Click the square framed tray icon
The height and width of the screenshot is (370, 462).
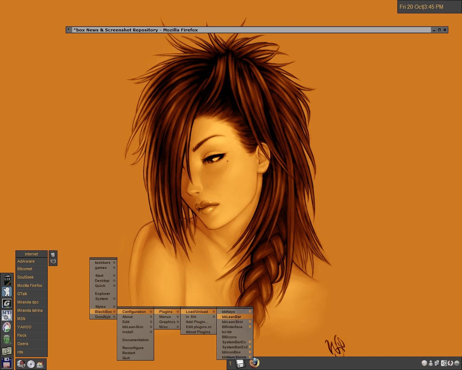[444, 363]
